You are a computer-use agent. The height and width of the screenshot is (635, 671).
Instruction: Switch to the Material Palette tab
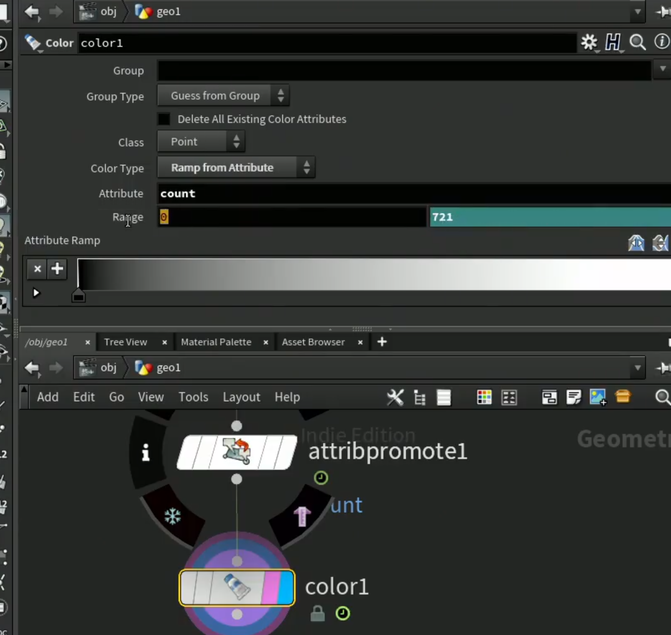[216, 342]
